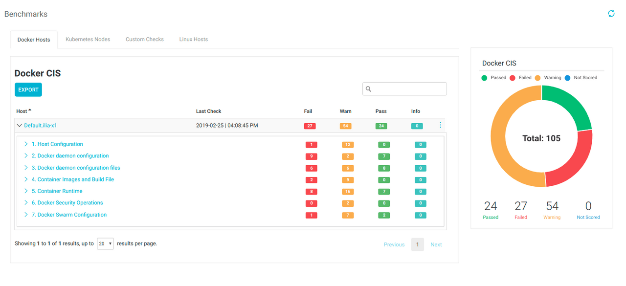Viewport: 626px width, 286px height.
Task: Click the 27 Failed summary count
Action: pyautogui.click(x=521, y=206)
